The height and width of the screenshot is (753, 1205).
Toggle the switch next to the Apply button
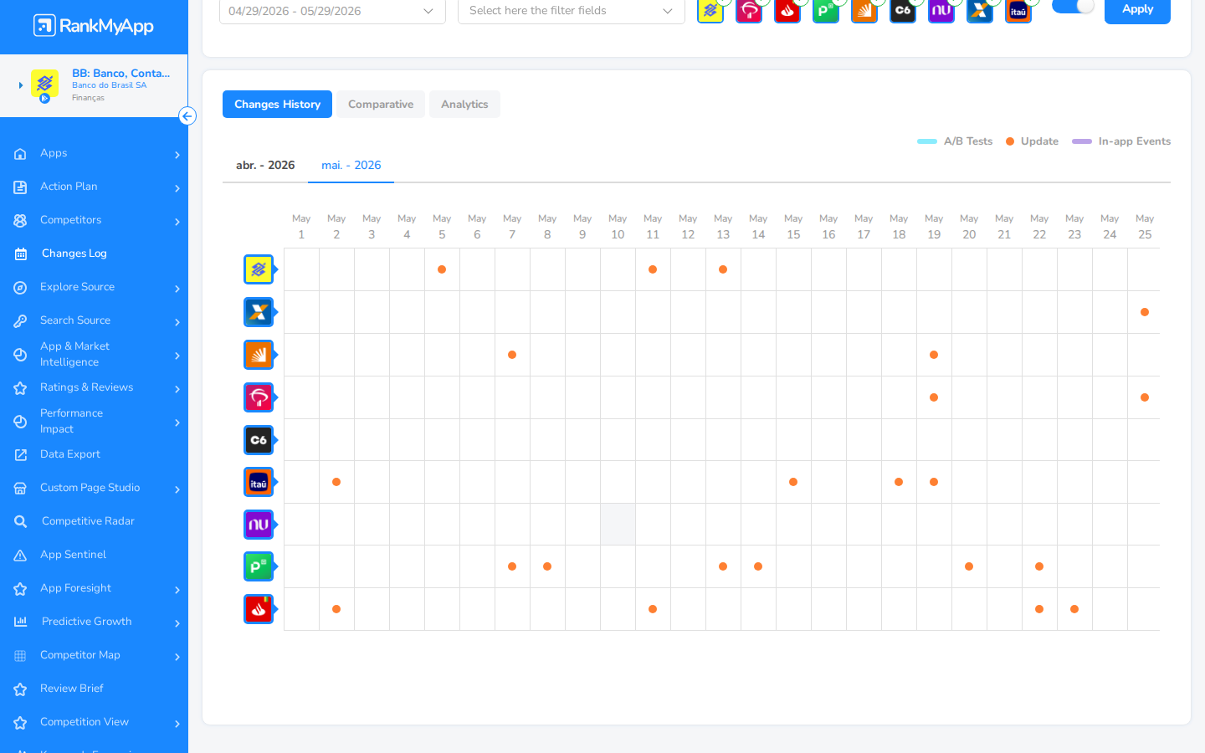tap(1073, 6)
